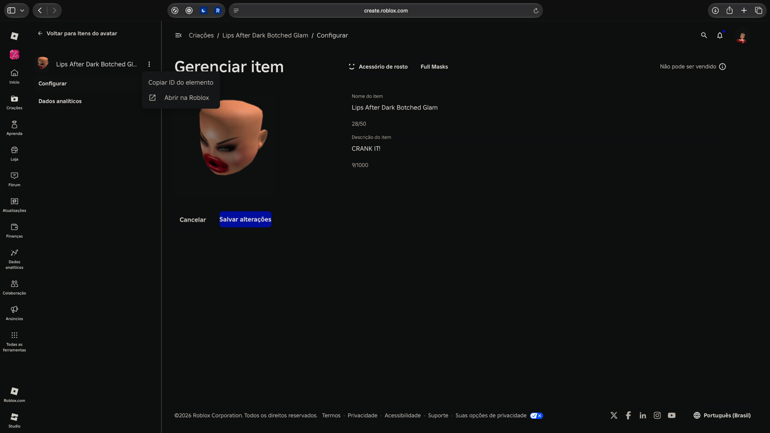Go to Aprenda section icon
770x433 pixels.
[x=14, y=127]
